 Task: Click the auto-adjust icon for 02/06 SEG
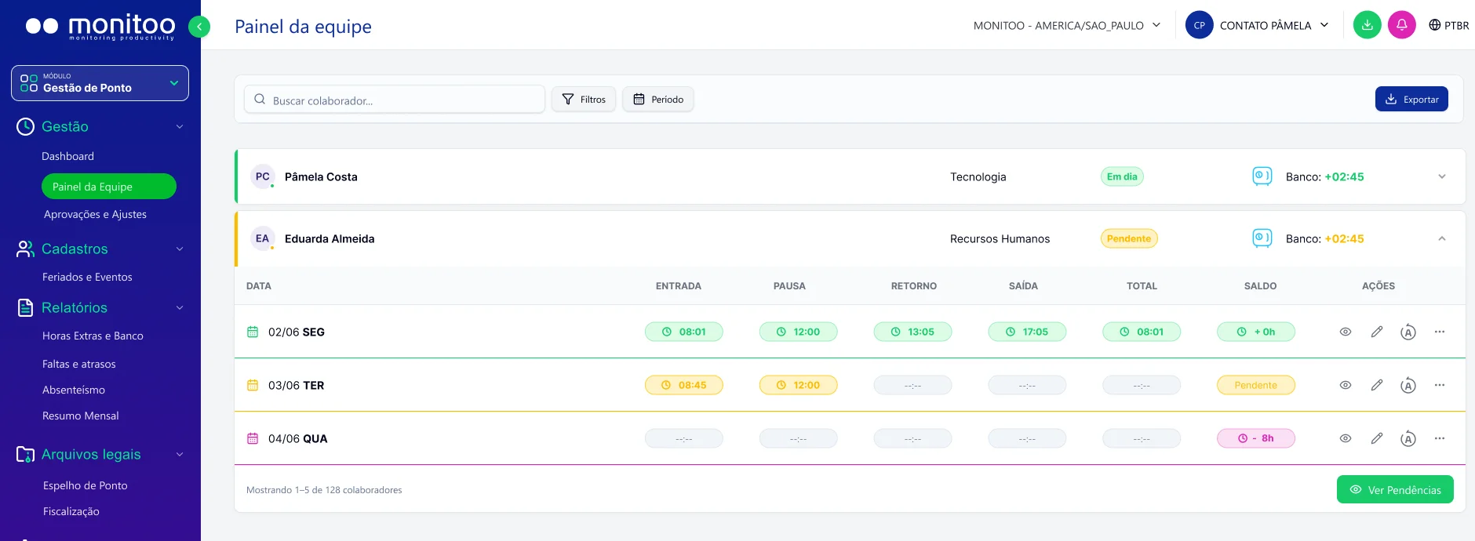pos(1408,332)
